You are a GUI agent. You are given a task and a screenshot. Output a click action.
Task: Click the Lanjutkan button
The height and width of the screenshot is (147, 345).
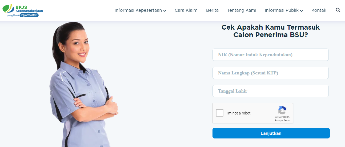pos(271,133)
